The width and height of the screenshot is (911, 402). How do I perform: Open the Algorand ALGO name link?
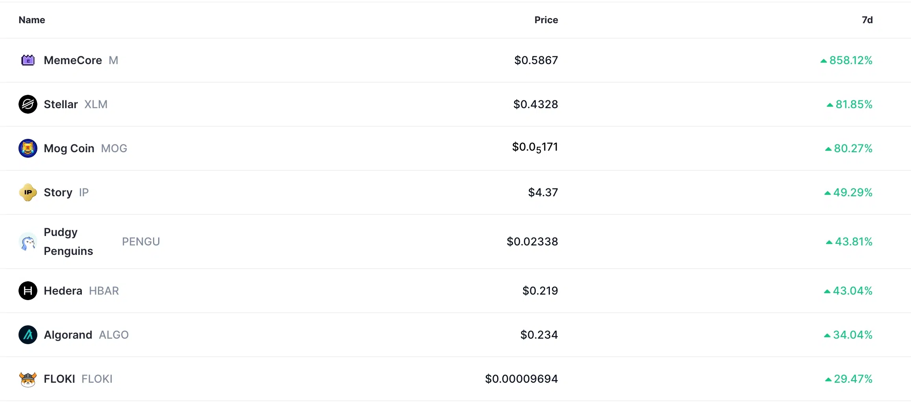pos(86,335)
